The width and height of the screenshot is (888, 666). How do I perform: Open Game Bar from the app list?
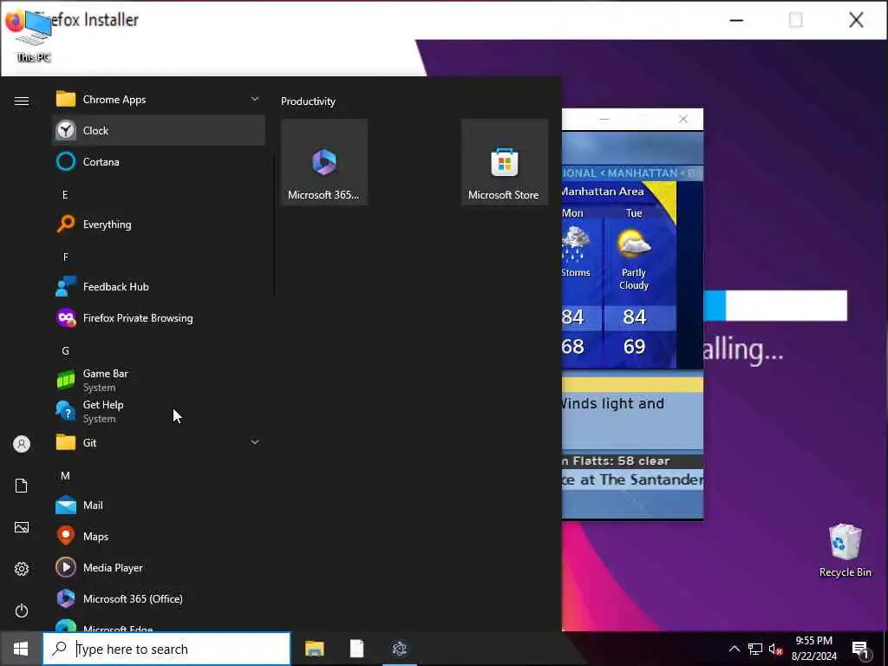[158, 380]
